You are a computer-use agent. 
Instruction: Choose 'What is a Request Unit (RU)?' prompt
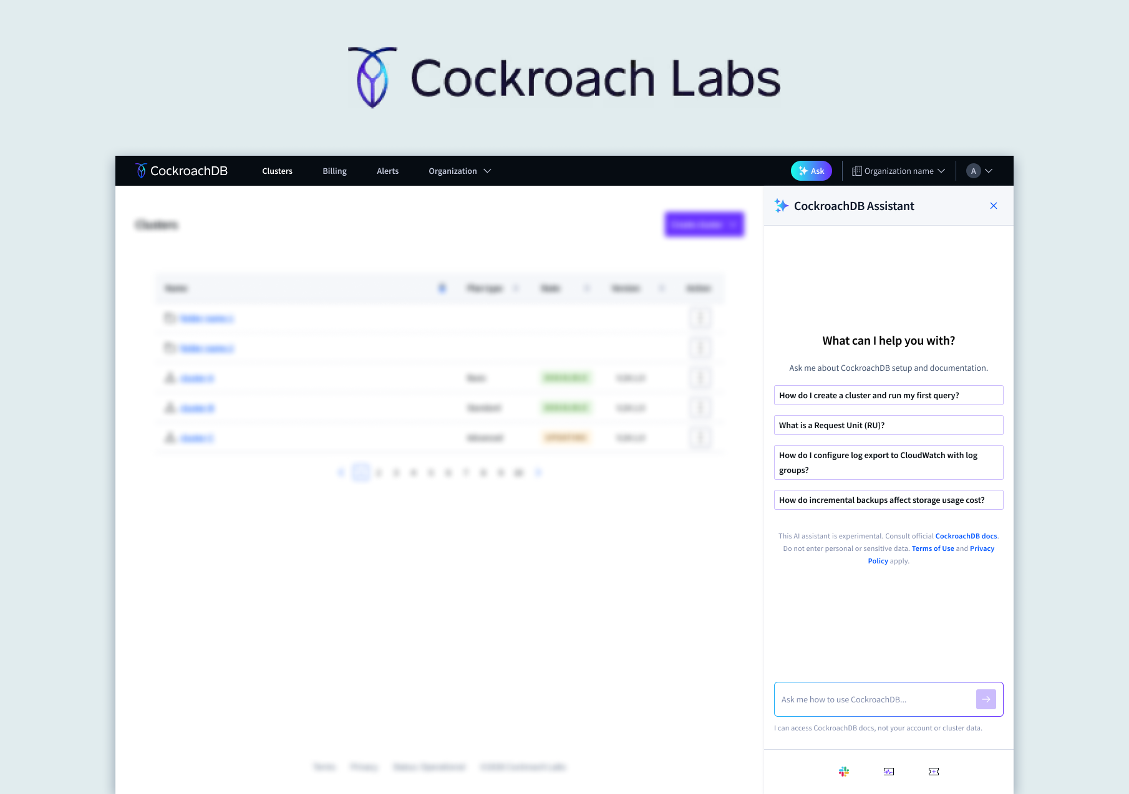(x=888, y=425)
